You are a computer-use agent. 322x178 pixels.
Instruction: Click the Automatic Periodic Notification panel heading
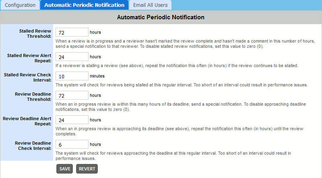(161, 17)
